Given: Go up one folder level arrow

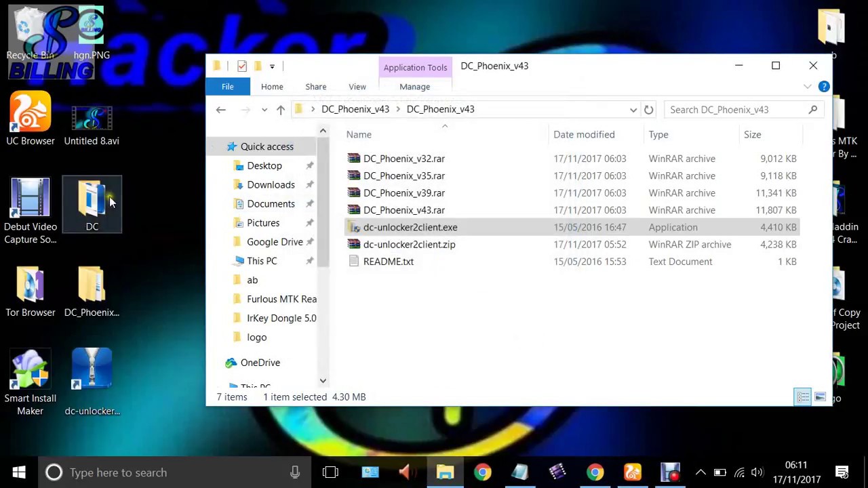Looking at the screenshot, I should (281, 110).
